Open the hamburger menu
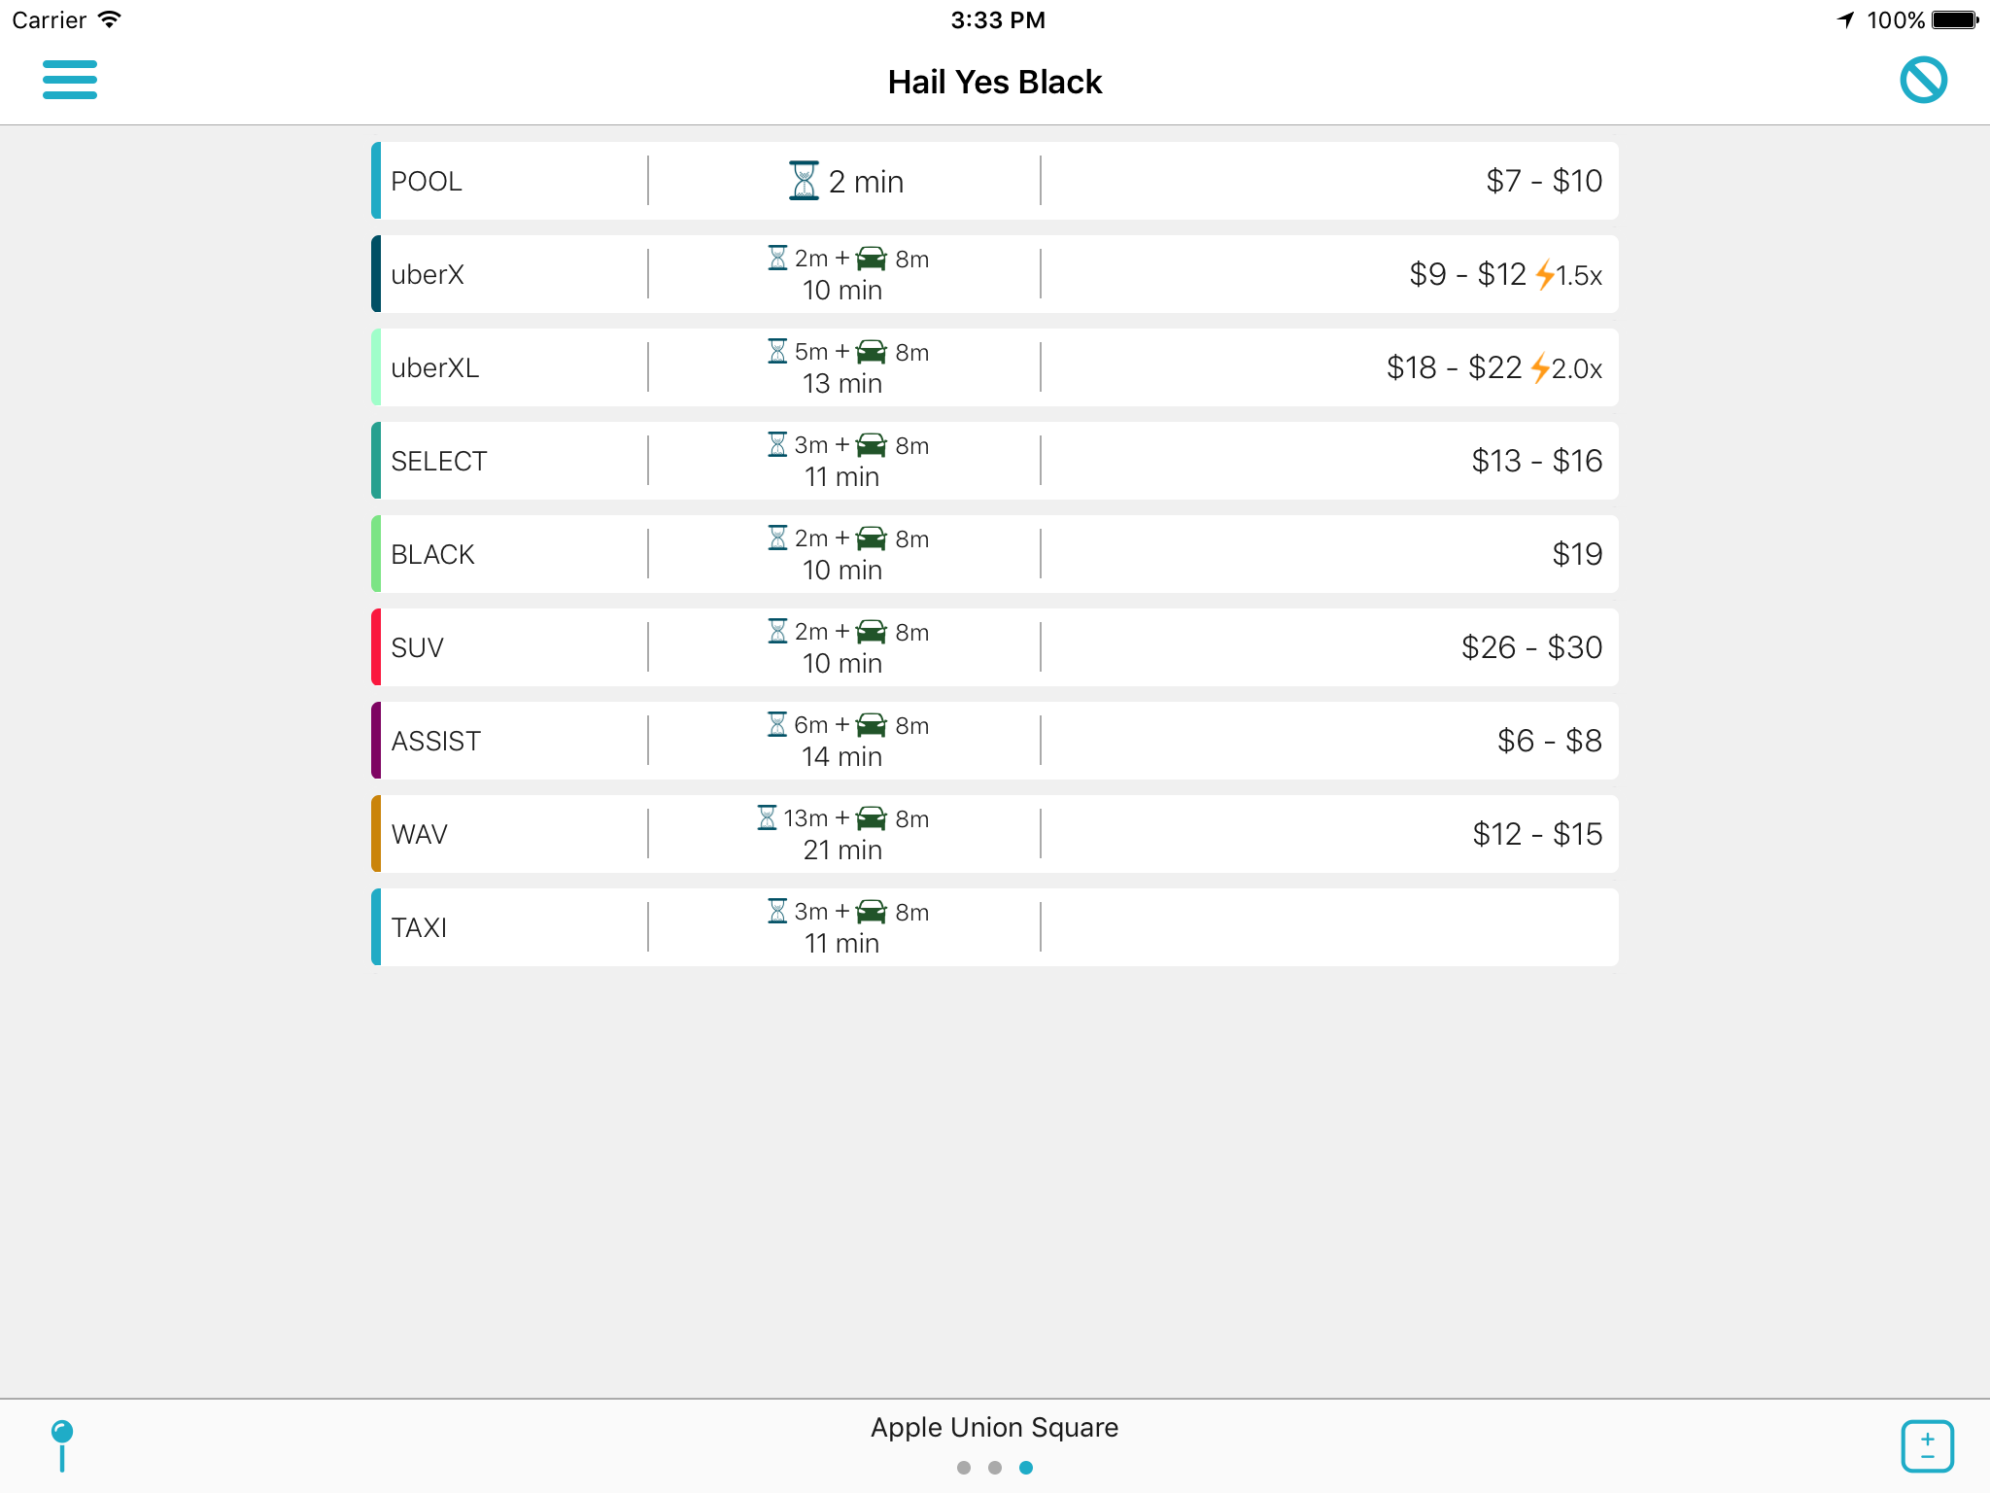The image size is (1990, 1493). [70, 80]
